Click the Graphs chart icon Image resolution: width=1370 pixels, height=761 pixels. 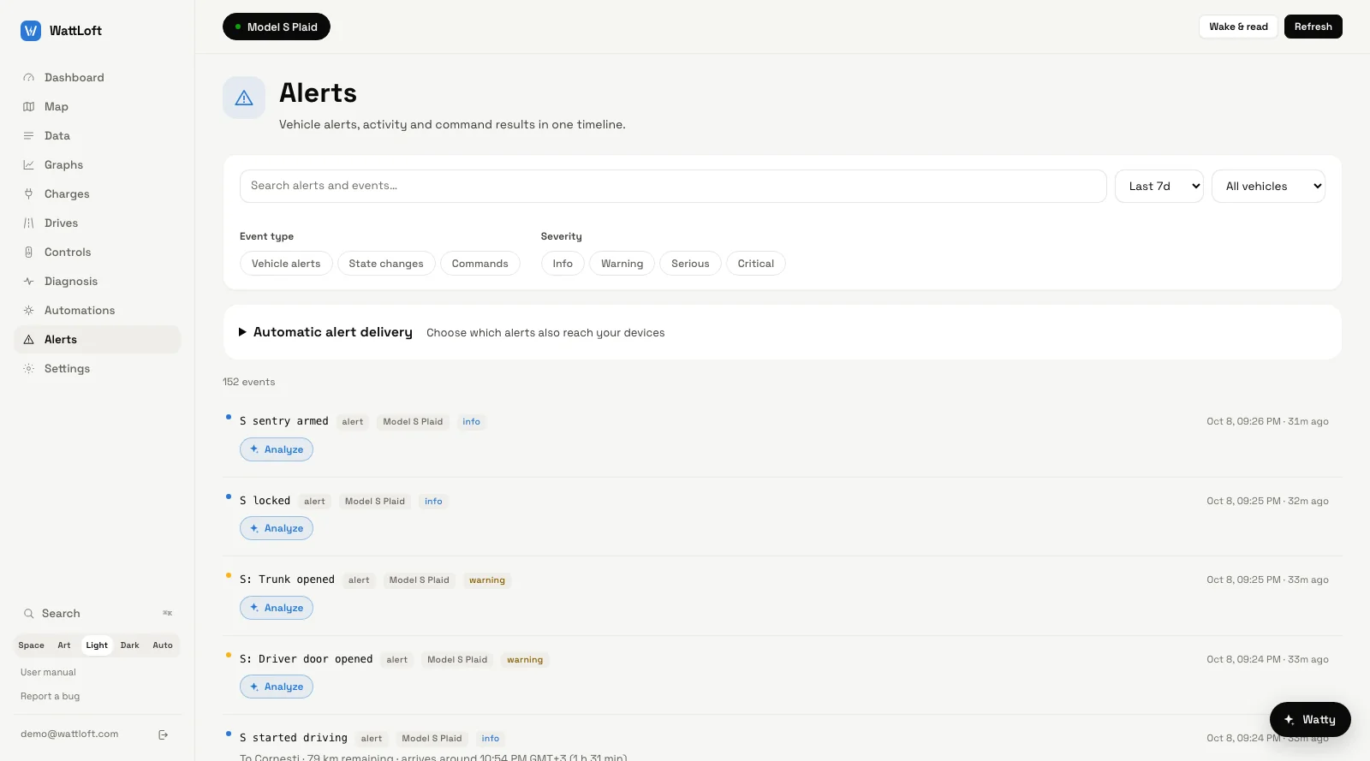pyautogui.click(x=28, y=165)
